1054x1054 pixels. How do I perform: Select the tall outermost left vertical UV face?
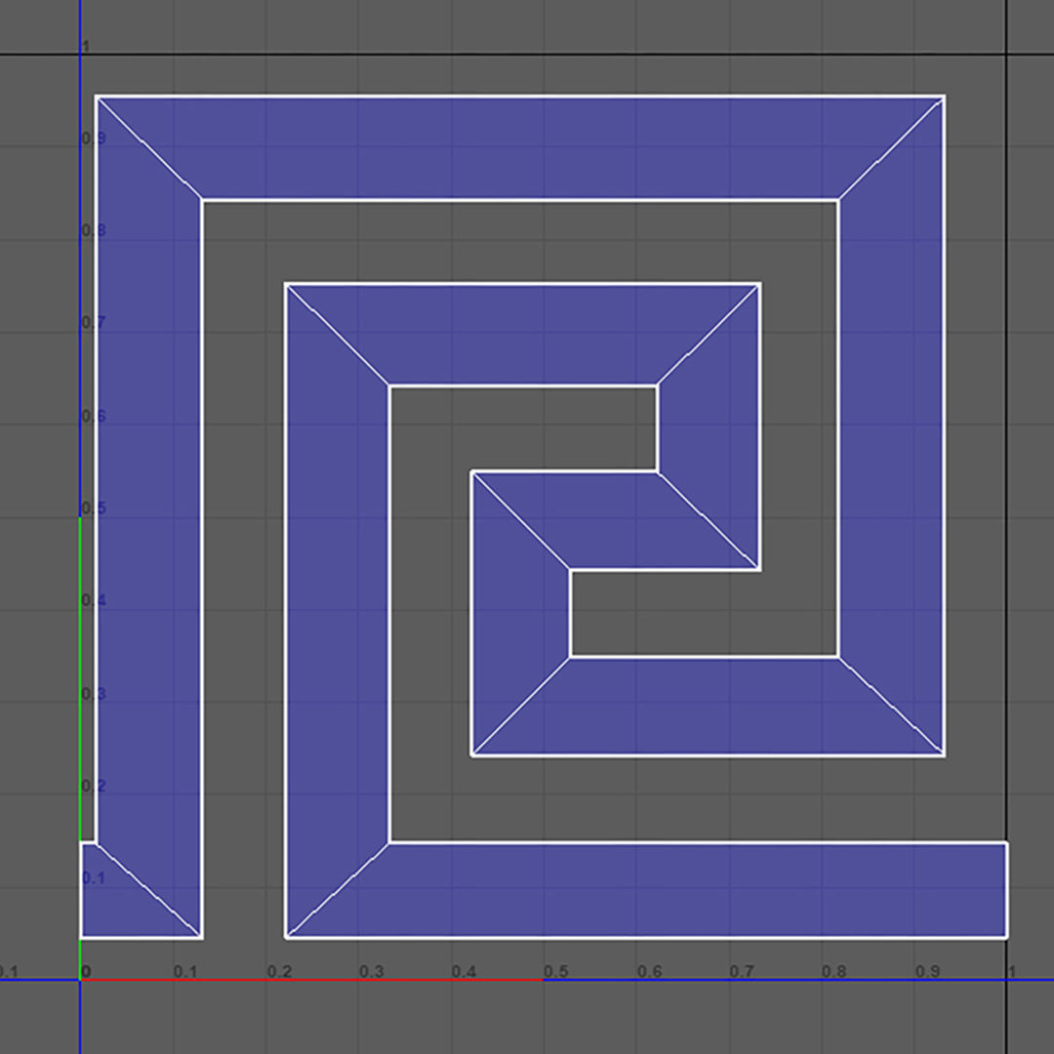point(149,517)
